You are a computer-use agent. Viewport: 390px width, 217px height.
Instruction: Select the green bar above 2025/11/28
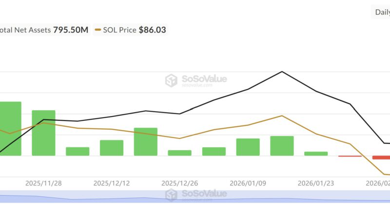point(43,133)
